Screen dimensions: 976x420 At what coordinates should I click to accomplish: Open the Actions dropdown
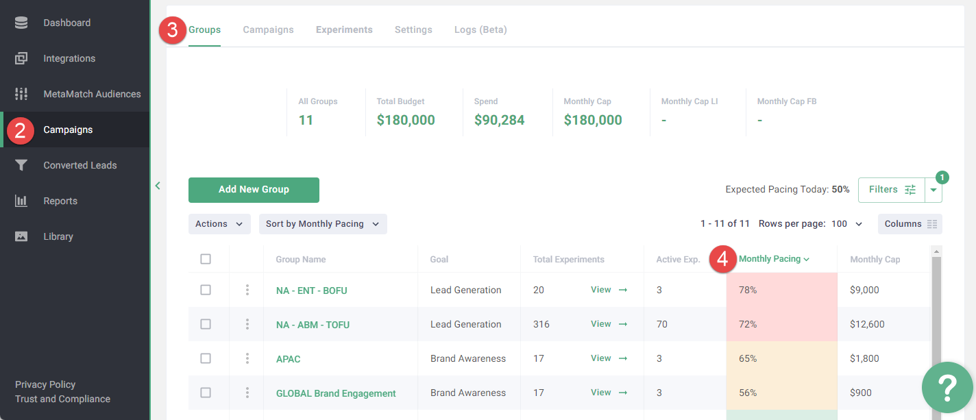point(219,224)
